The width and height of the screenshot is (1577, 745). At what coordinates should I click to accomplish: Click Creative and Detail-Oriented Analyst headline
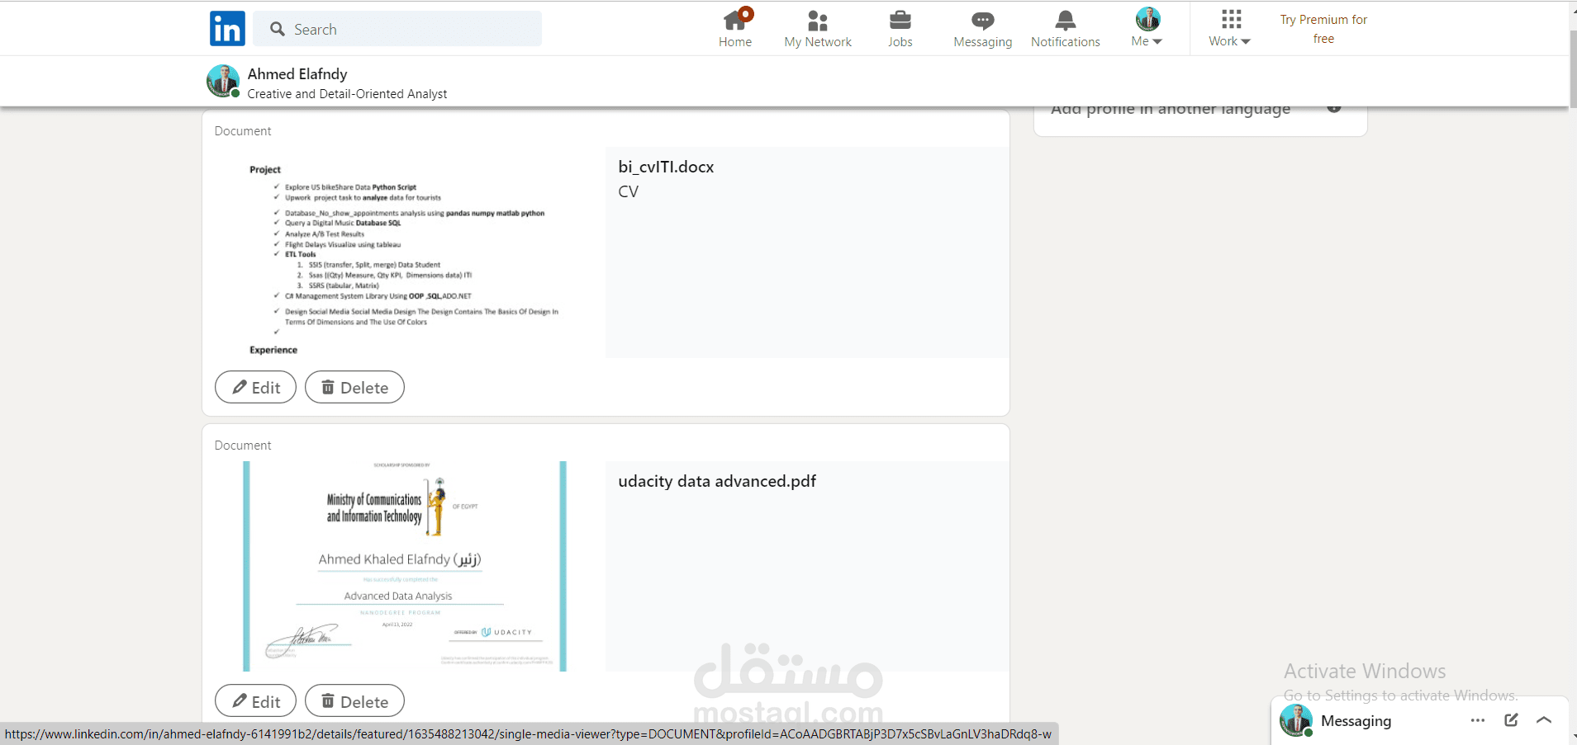[x=347, y=94]
